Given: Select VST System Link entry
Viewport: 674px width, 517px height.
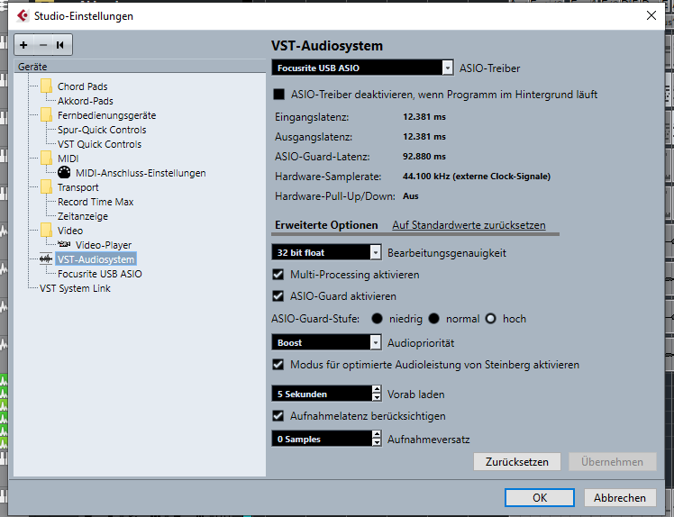Looking at the screenshot, I should tap(75, 288).
